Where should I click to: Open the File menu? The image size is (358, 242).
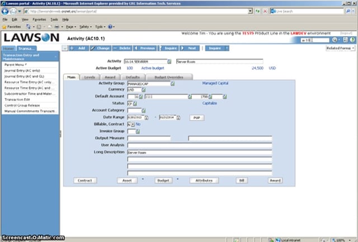(5, 20)
